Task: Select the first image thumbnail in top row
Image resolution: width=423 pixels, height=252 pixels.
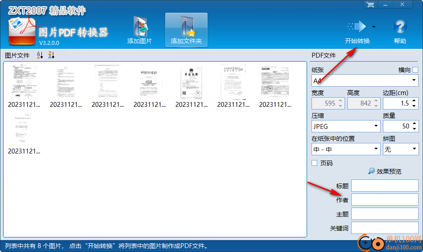Action: 24,82
